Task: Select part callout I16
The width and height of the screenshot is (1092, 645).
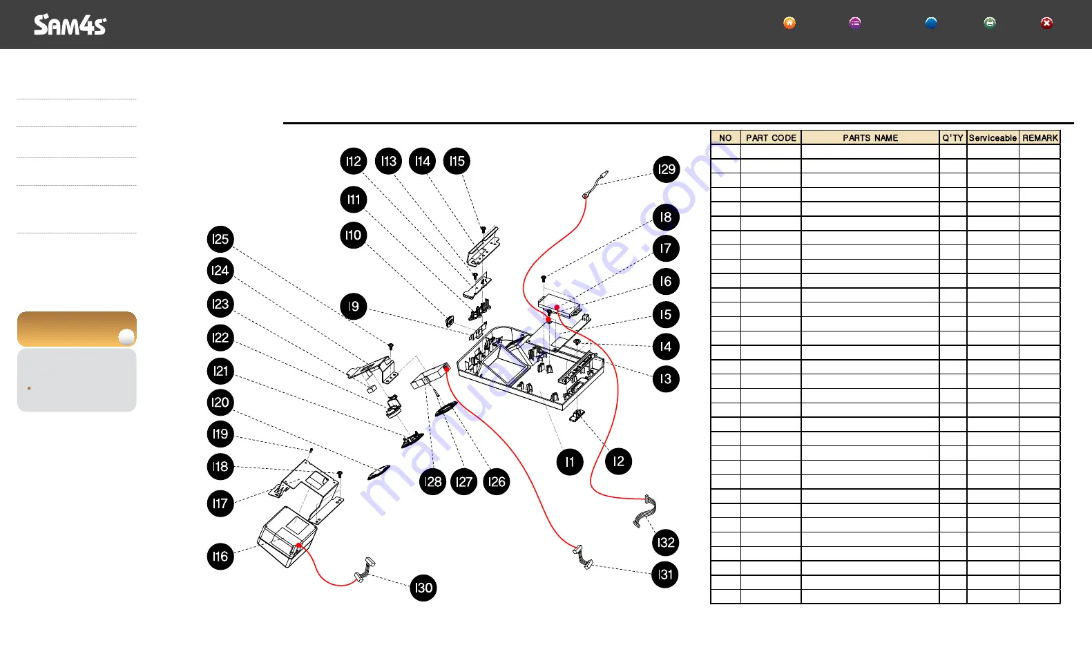Action: pyautogui.click(x=220, y=557)
